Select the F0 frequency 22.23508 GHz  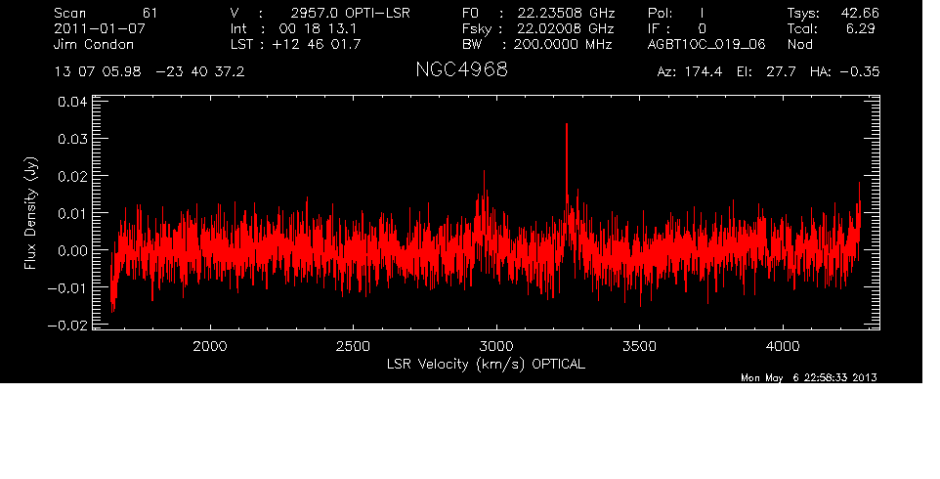click(566, 13)
